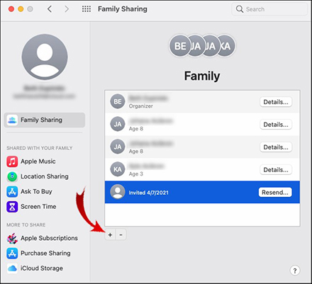The width and height of the screenshot is (312, 284).
Task: Click the Screen Time hourglass icon
Action: pyautogui.click(x=12, y=207)
